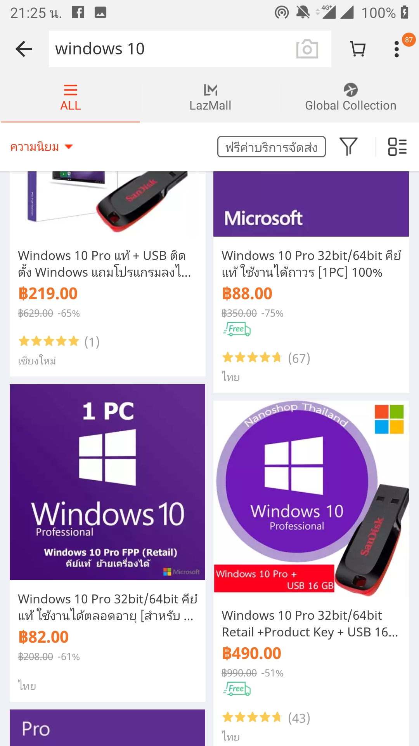Viewport: 419px width, 746px height.
Task: Tap the back arrow icon
Action: tap(24, 49)
